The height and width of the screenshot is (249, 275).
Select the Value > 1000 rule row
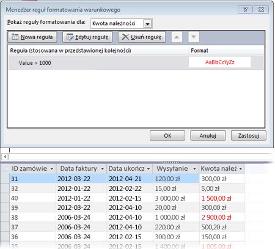click(136, 62)
